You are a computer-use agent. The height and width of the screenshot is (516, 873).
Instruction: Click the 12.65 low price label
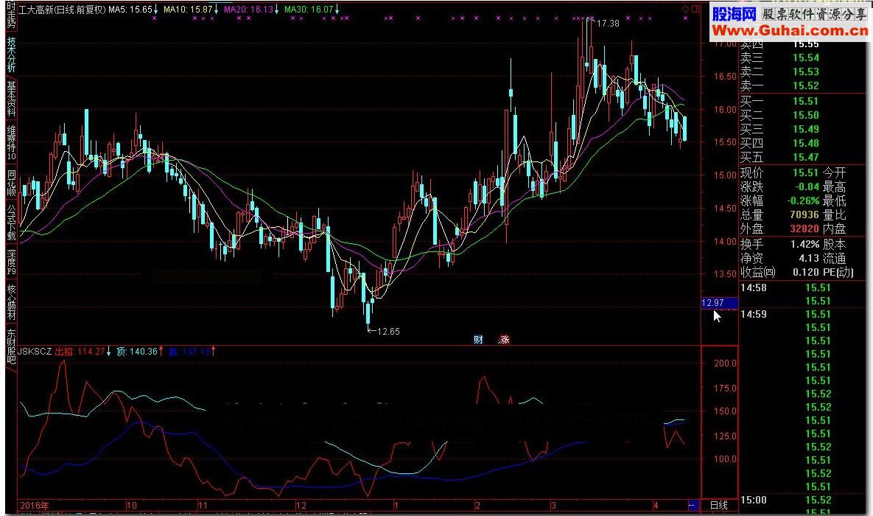coord(388,332)
